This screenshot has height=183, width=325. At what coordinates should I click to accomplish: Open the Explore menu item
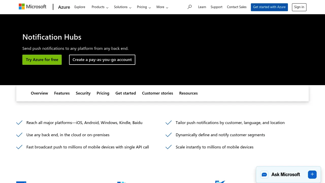[80, 7]
